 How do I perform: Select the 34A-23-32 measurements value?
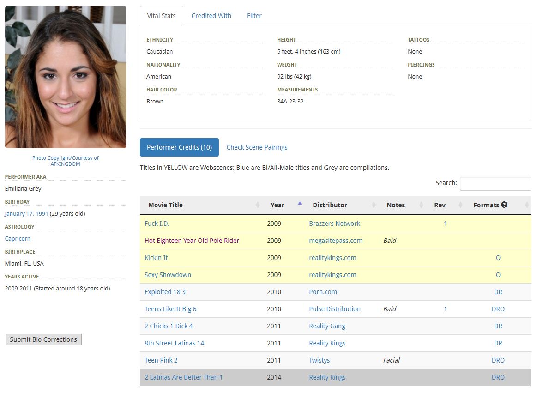coord(290,102)
